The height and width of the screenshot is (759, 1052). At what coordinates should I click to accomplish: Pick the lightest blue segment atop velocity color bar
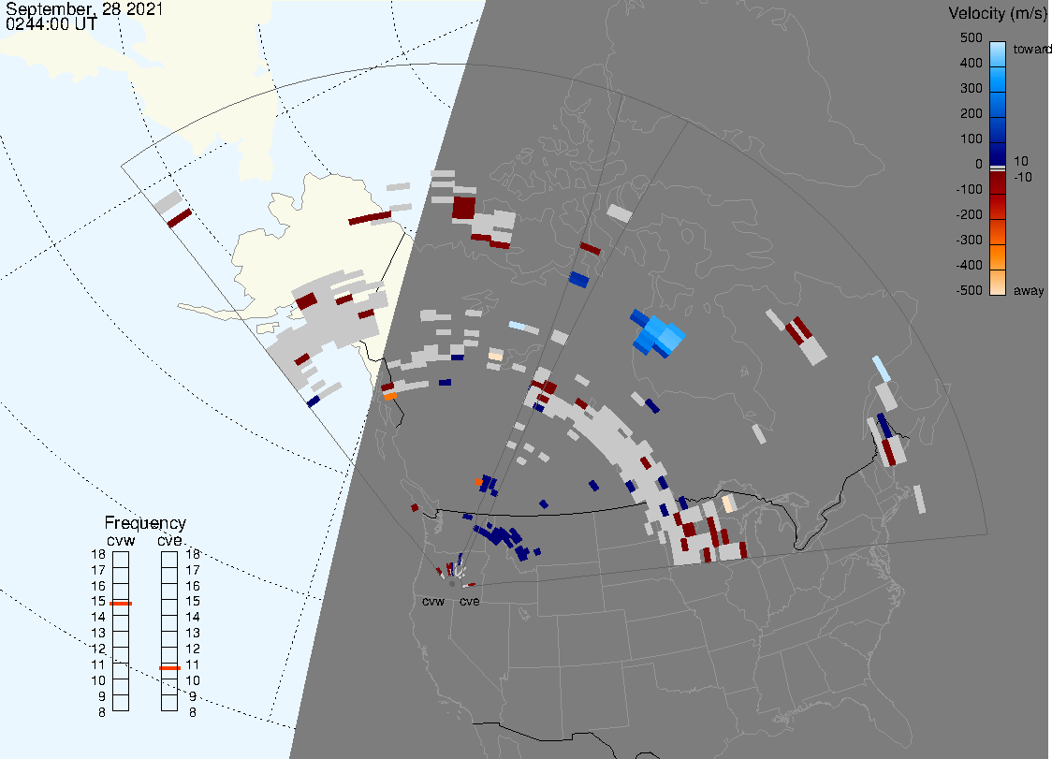tap(998, 53)
